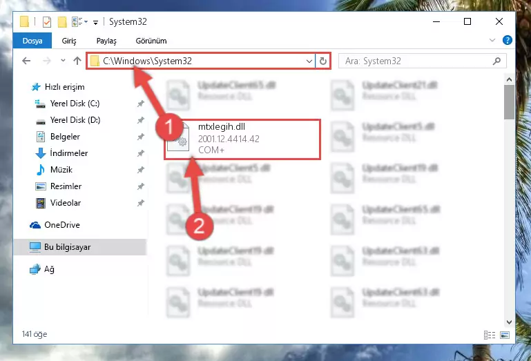Switch to details view icon in status bar

pos(490,335)
